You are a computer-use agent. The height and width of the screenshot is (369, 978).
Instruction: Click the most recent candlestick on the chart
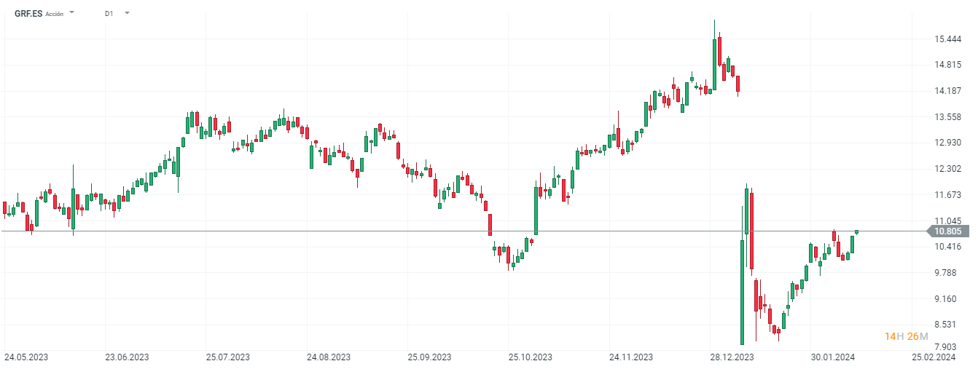coord(857,231)
